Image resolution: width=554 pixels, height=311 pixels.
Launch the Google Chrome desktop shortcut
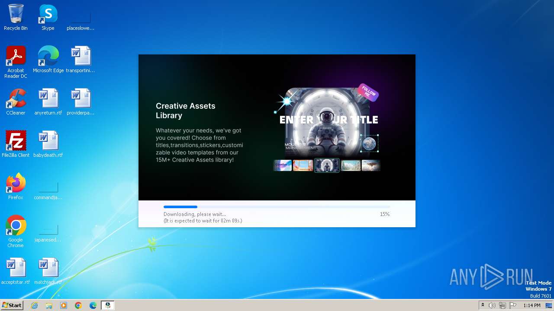click(16, 232)
